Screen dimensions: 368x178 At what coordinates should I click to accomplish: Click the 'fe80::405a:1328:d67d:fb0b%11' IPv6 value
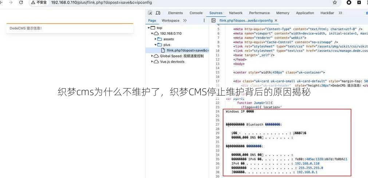321,159
